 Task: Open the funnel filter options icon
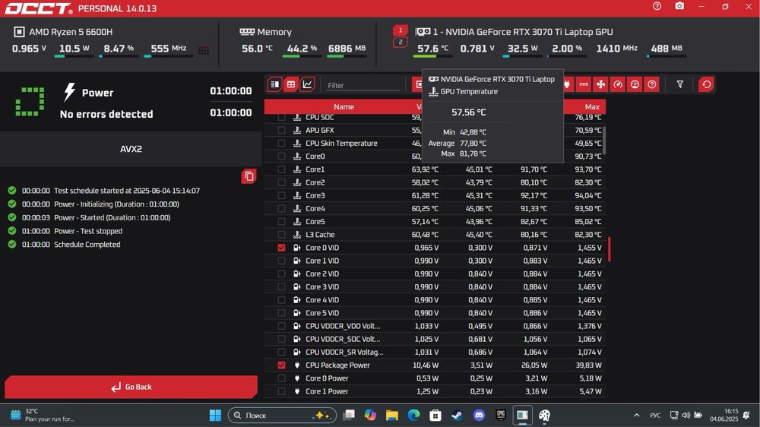(x=680, y=84)
